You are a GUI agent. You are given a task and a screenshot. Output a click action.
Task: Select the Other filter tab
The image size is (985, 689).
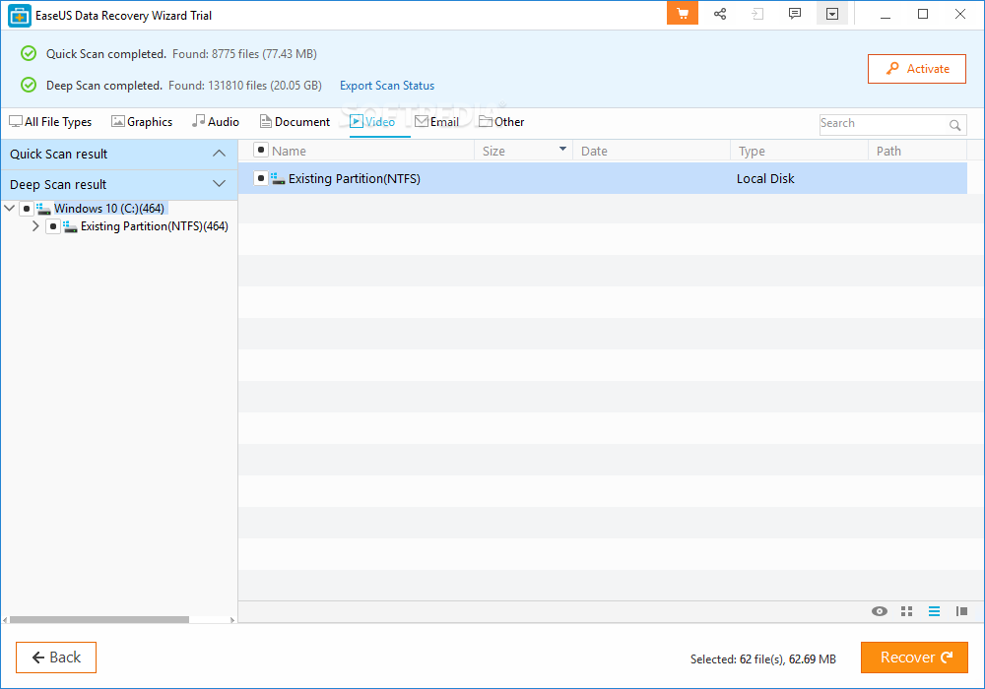501,122
